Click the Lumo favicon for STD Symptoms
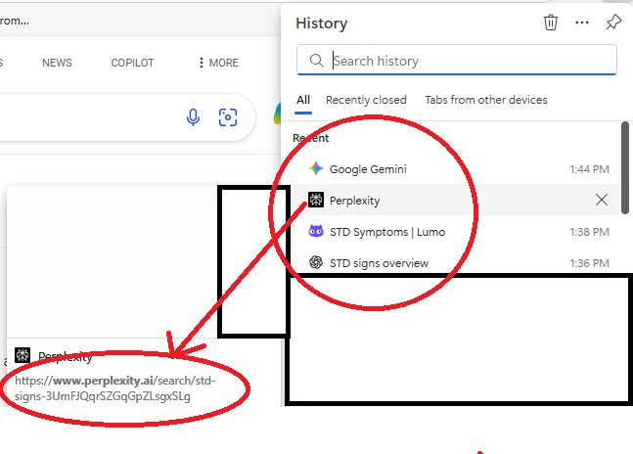633x454 pixels. [x=316, y=231]
